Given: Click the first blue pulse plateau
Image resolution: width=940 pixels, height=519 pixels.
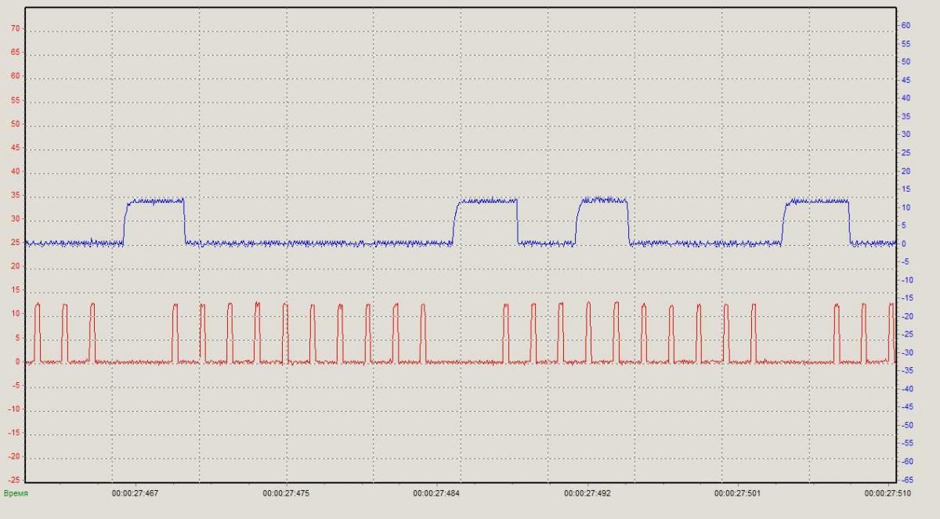Looking at the screenshot, I should (155, 201).
